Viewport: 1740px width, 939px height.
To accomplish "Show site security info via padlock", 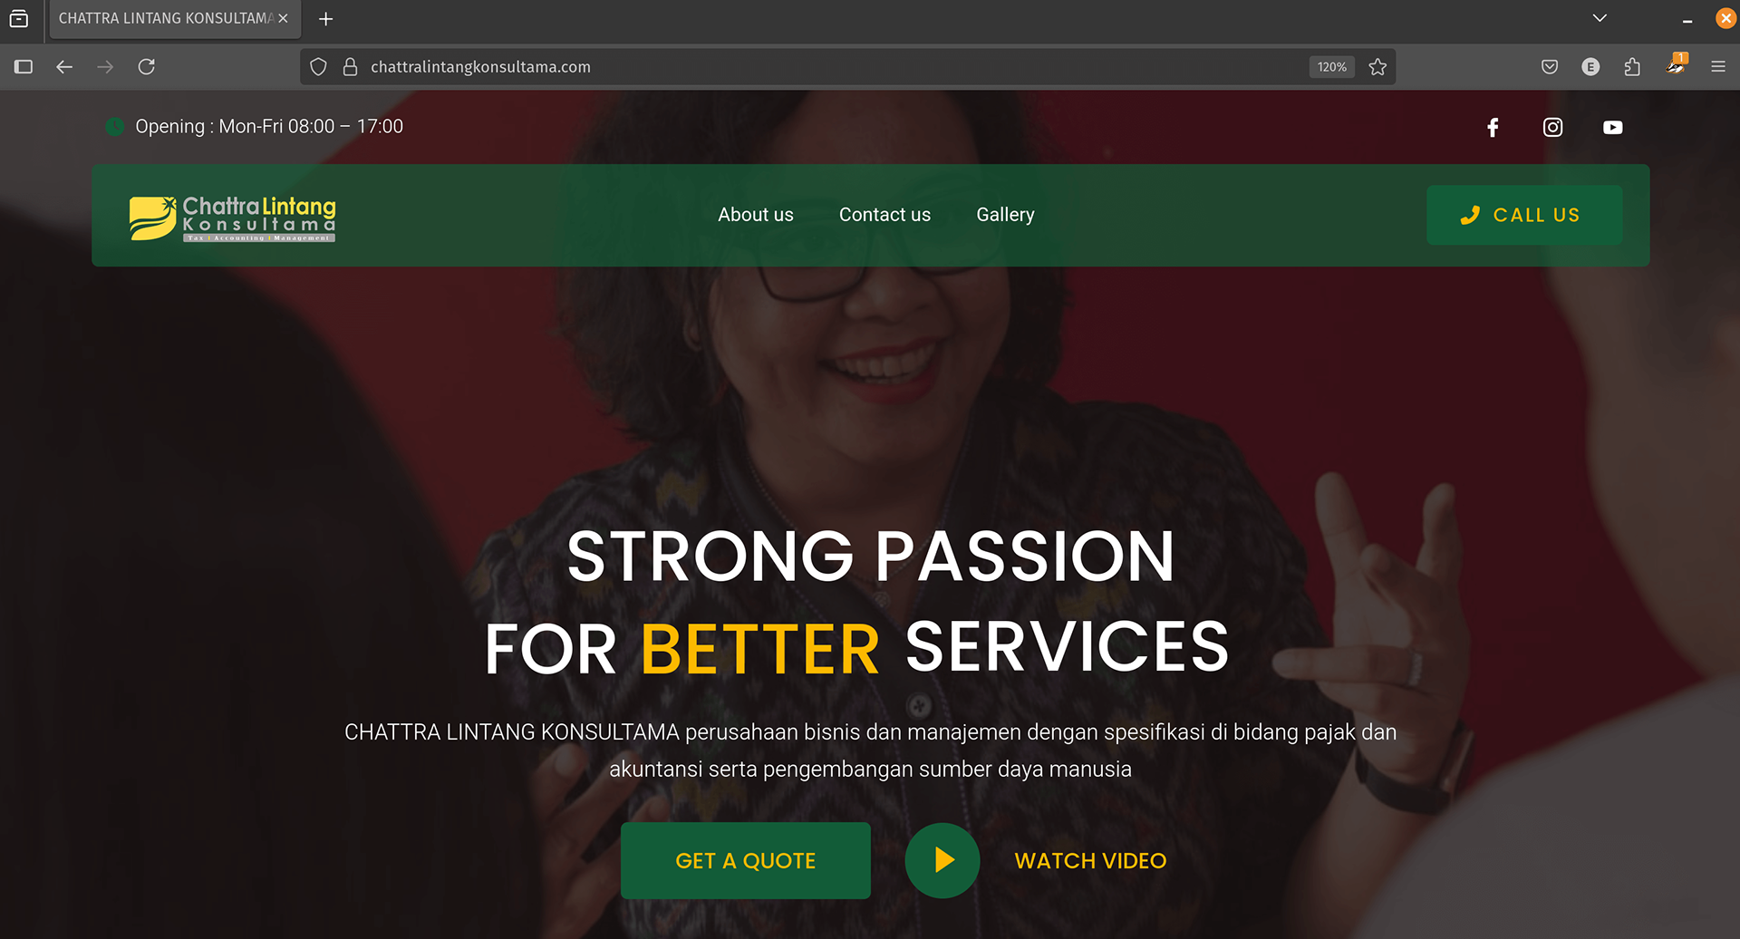I will 350,67.
